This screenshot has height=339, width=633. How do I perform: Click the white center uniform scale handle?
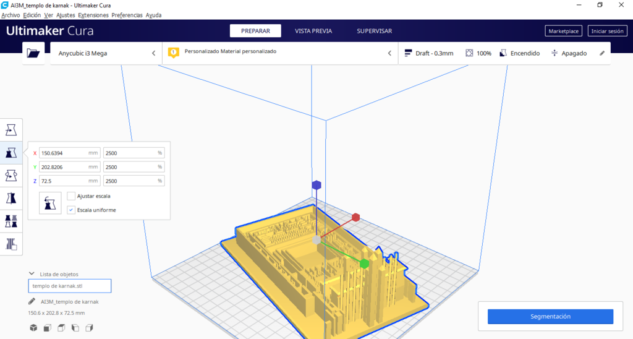(316, 239)
